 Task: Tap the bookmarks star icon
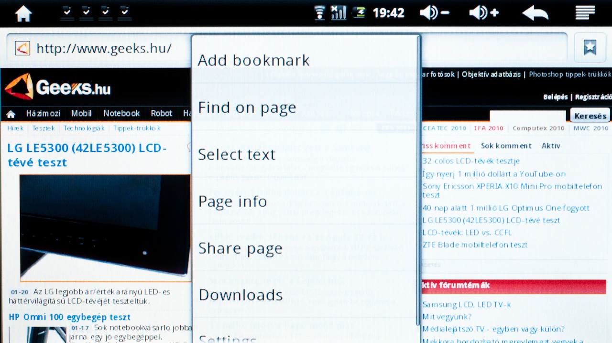click(590, 48)
